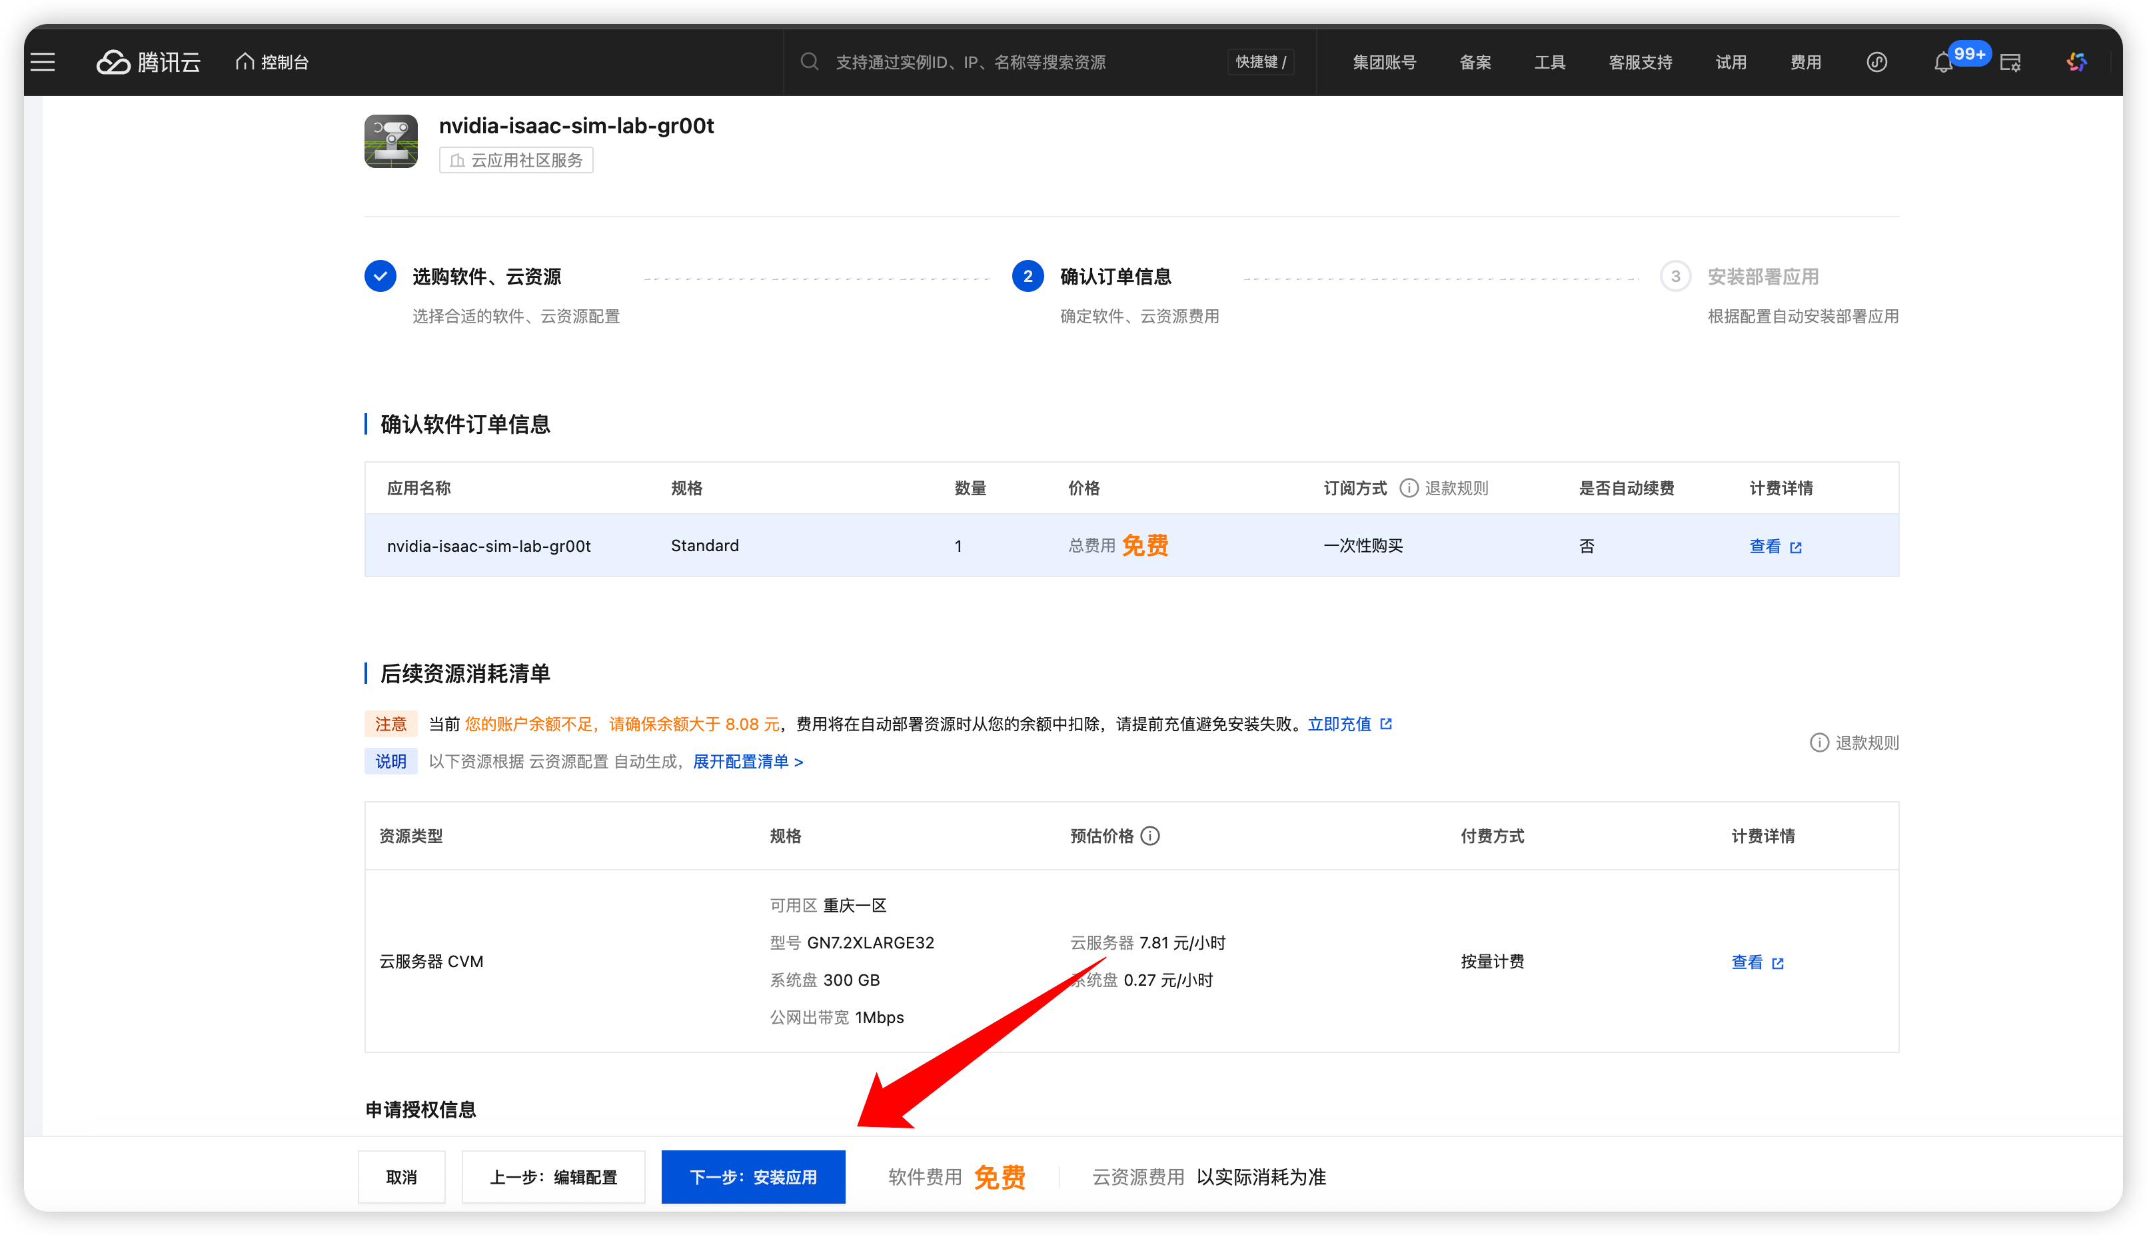The width and height of the screenshot is (2147, 1235).
Task: Open the colorful account avatar icon
Action: [2076, 62]
